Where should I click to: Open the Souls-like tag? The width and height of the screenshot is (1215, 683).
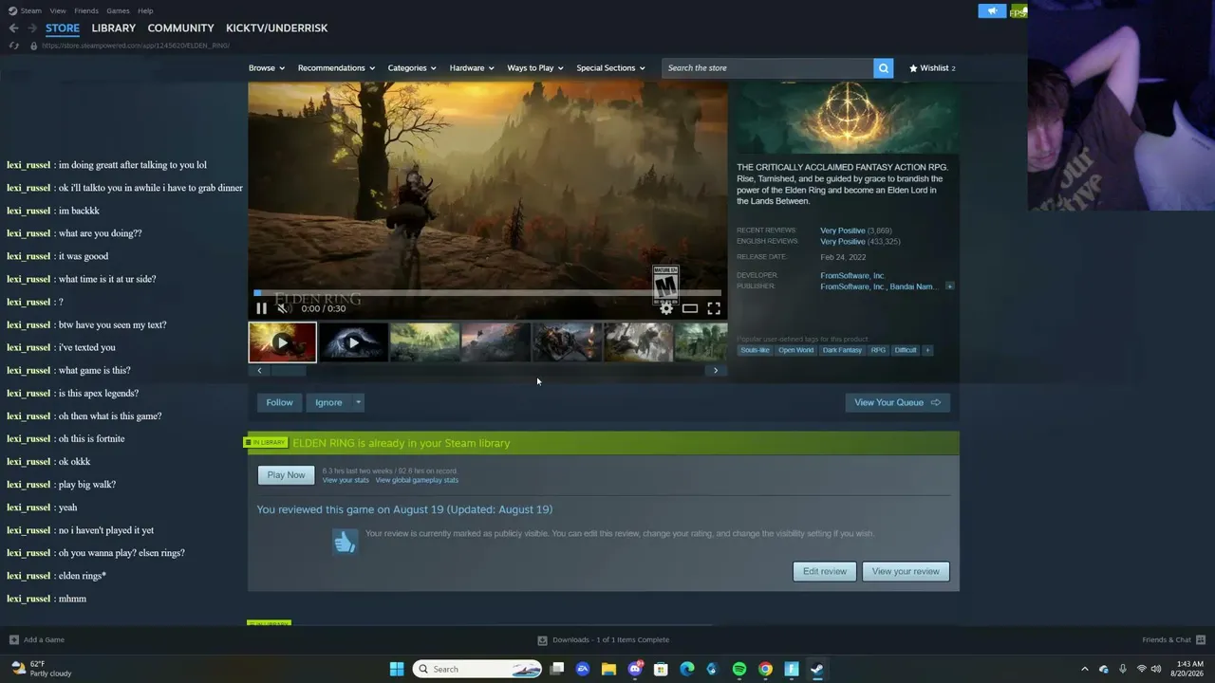pyautogui.click(x=755, y=350)
